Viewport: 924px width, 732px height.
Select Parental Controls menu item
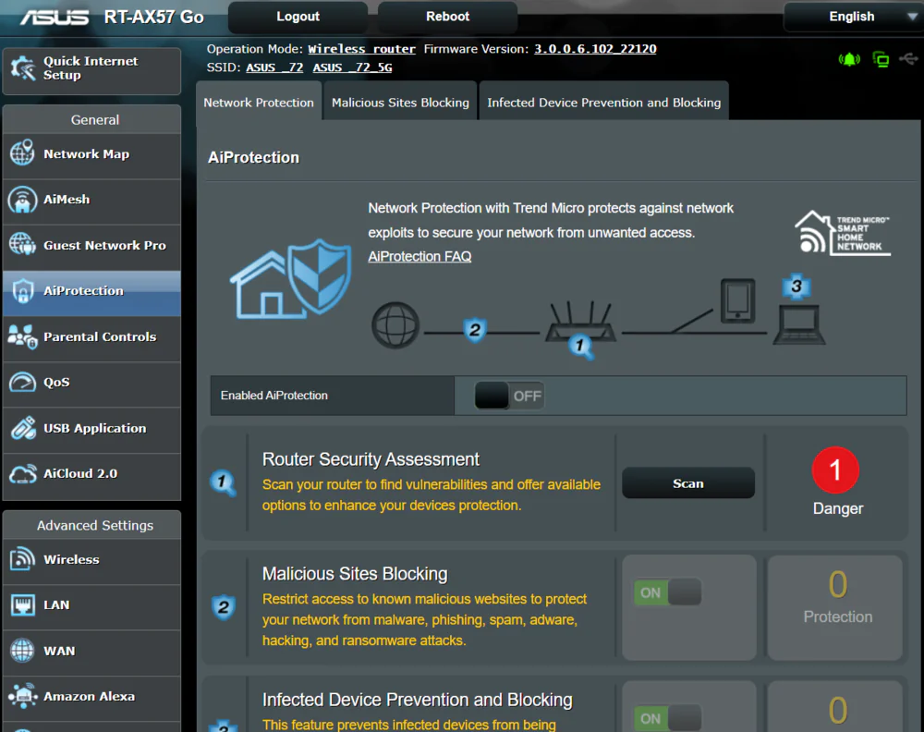tap(91, 336)
